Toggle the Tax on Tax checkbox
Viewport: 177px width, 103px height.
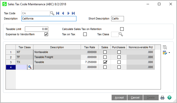(x=85, y=34)
